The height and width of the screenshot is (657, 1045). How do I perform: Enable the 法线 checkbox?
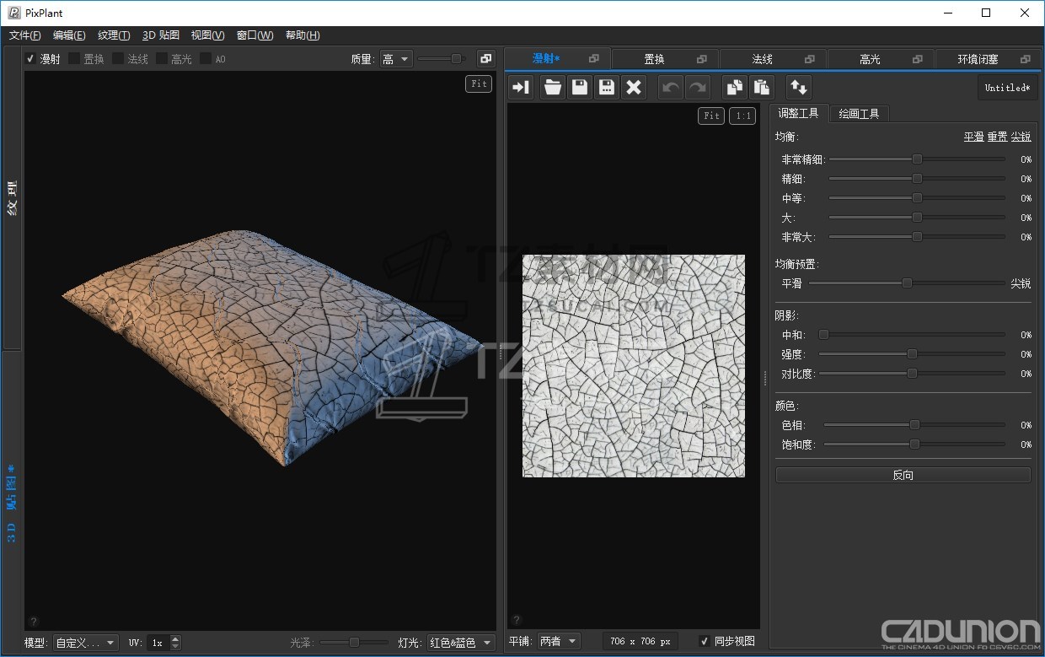(118, 59)
